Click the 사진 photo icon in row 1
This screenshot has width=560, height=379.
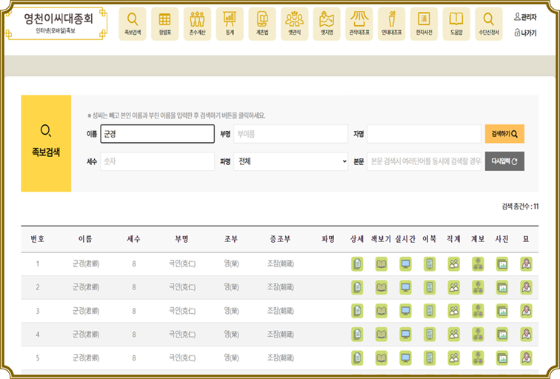[x=502, y=264]
